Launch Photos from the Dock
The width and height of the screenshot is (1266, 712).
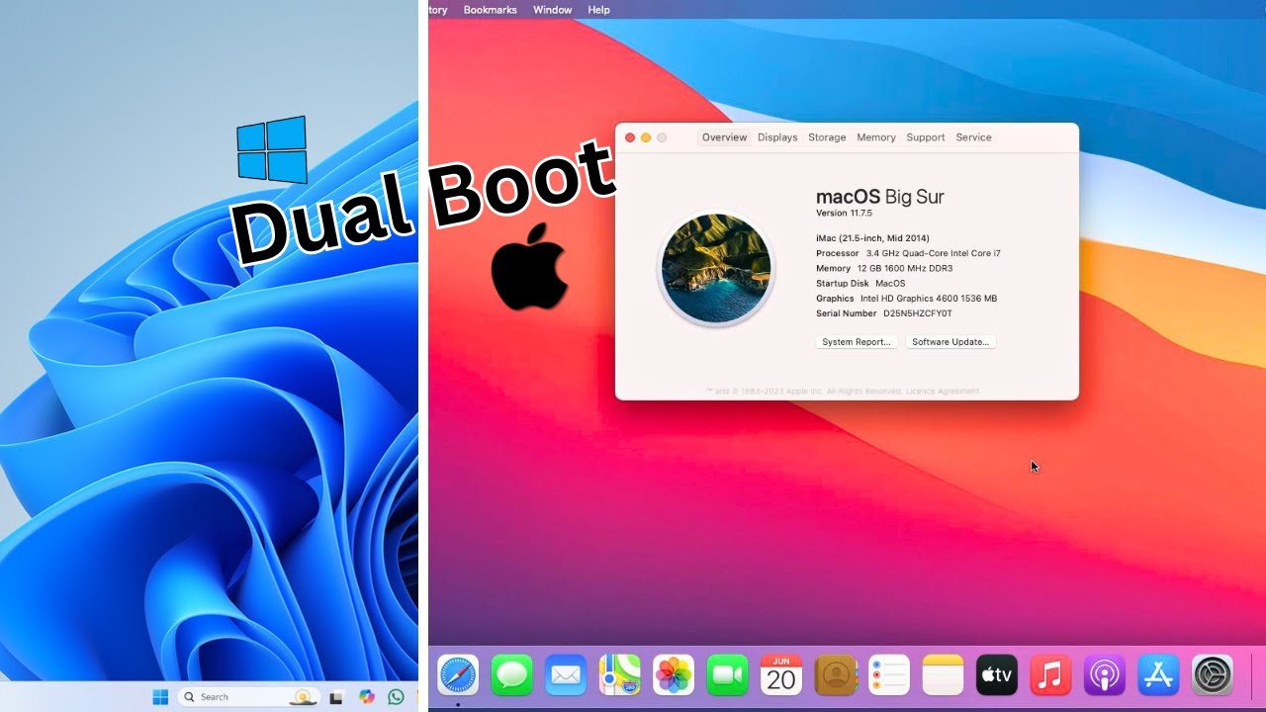(674, 675)
